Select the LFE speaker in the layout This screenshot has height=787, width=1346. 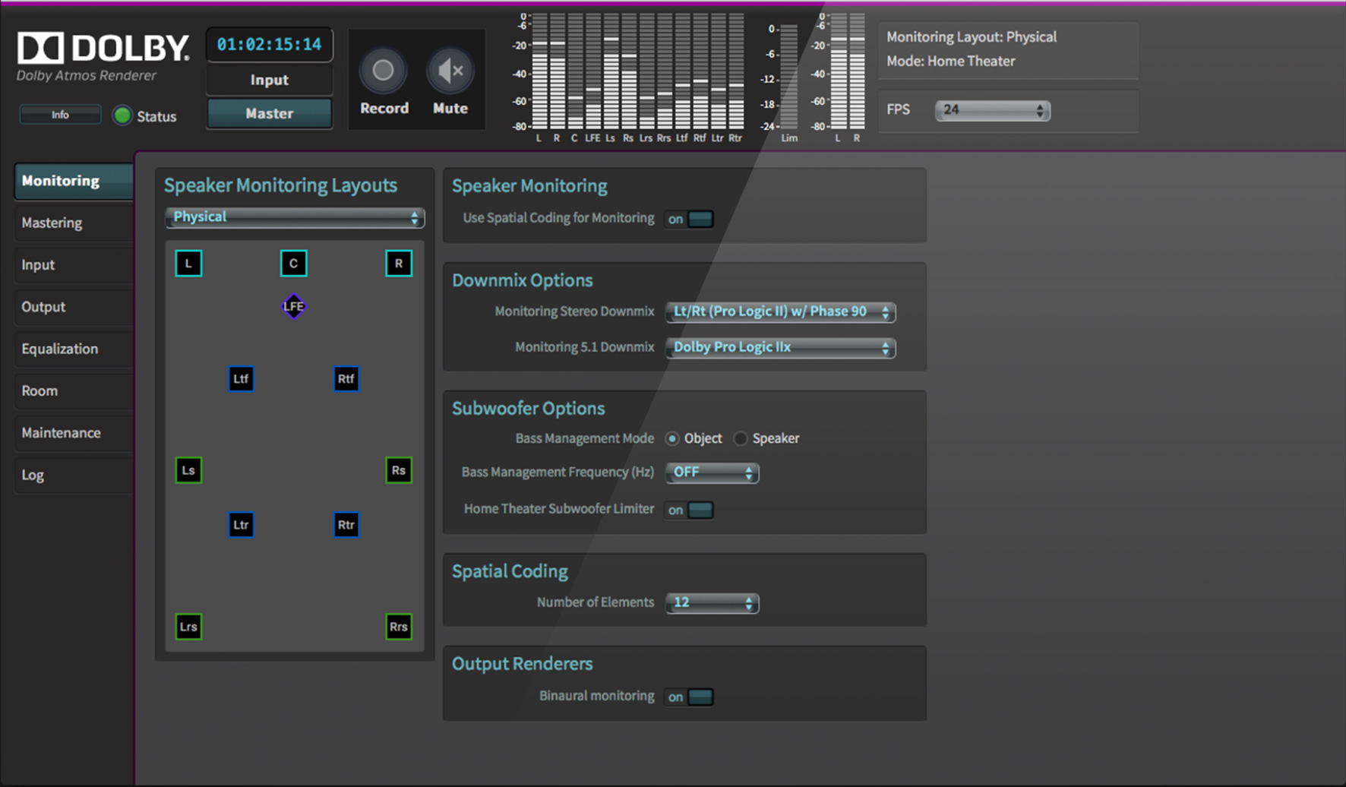coord(294,307)
